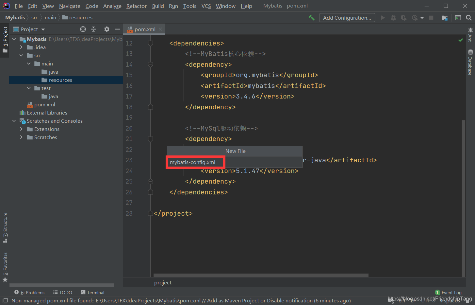Click the Project panel horizontal scrollbar

pyautogui.click(x=62, y=285)
